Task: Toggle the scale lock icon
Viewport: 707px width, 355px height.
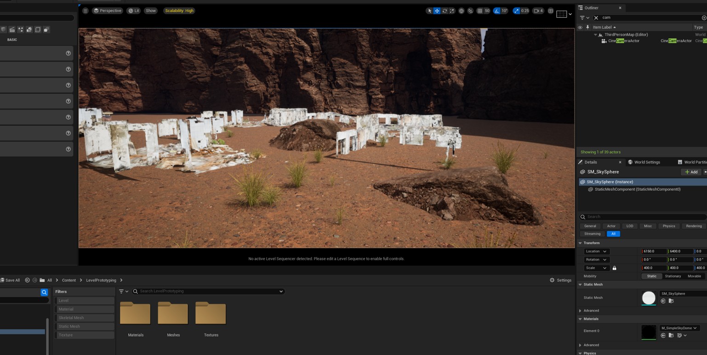Action: pyautogui.click(x=614, y=268)
